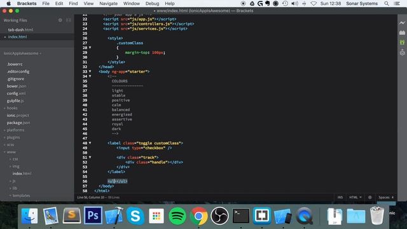The image size is (407, 229).
Task: Click line number 56 in the gutter
Action: (85, 181)
